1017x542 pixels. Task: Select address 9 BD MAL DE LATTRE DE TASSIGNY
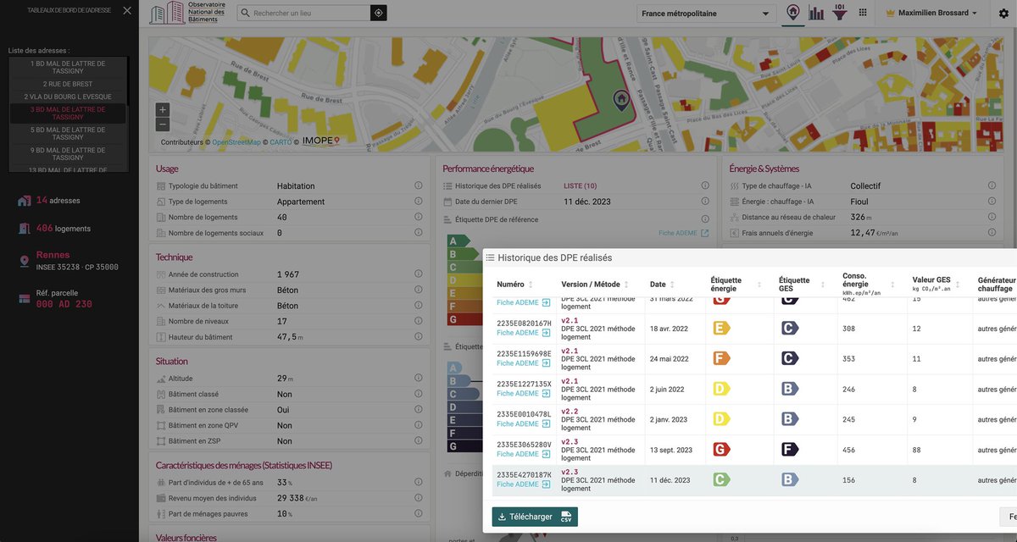(68, 154)
